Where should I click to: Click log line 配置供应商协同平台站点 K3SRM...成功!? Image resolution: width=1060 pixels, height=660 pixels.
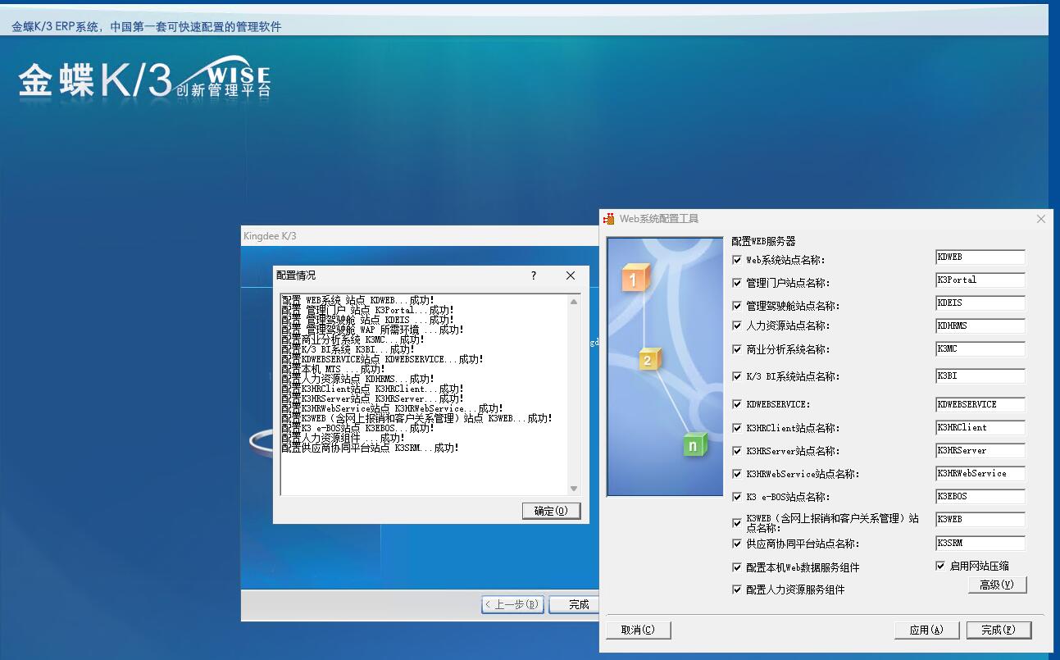(x=370, y=448)
